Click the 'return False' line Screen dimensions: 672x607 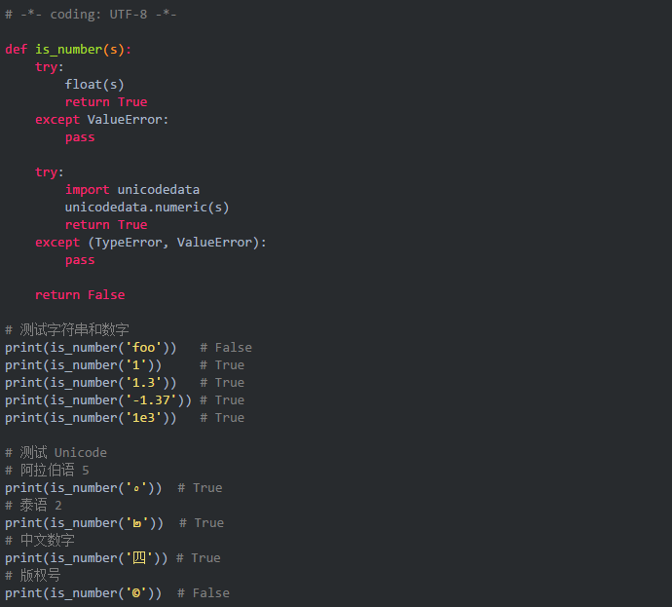pyautogui.click(x=80, y=295)
